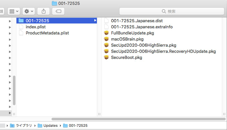Click the index.plist document icon

pyautogui.click(x=21, y=27)
